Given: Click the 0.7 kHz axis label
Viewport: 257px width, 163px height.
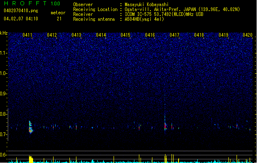Looking at the screenshot, I should point(4,134).
